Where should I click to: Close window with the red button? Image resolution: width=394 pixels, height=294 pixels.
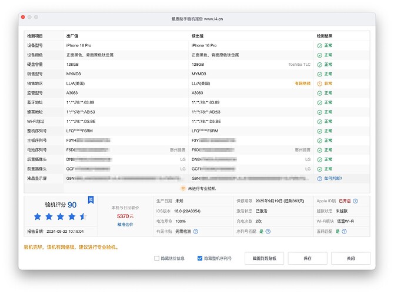coord(23,17)
